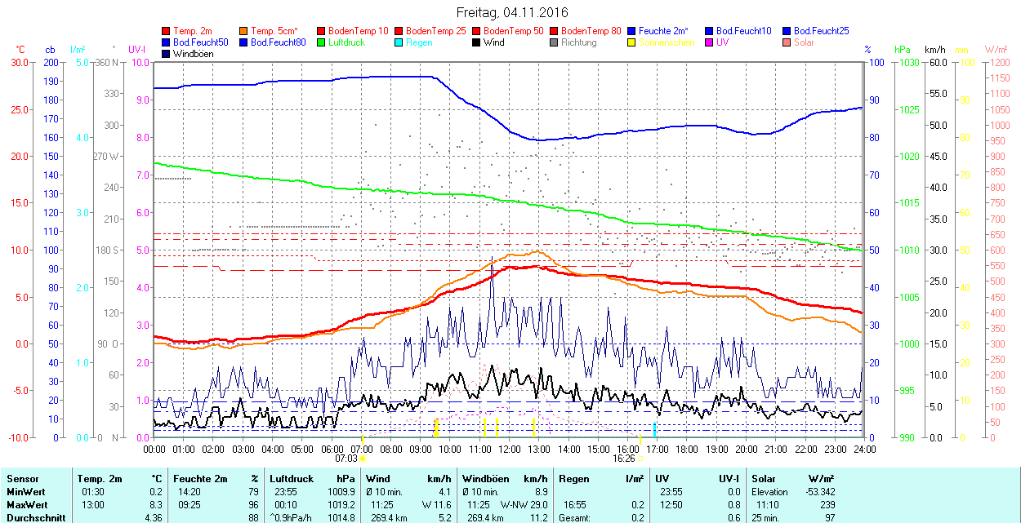Click the solar maximum time 11:10

click(x=767, y=505)
